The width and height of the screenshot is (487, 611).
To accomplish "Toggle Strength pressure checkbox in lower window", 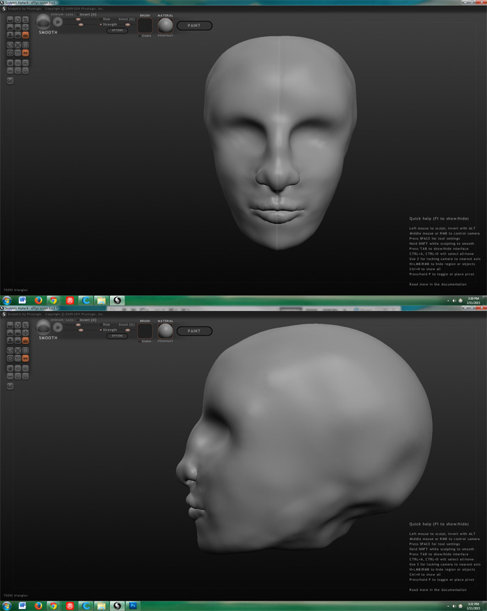I will pos(100,330).
